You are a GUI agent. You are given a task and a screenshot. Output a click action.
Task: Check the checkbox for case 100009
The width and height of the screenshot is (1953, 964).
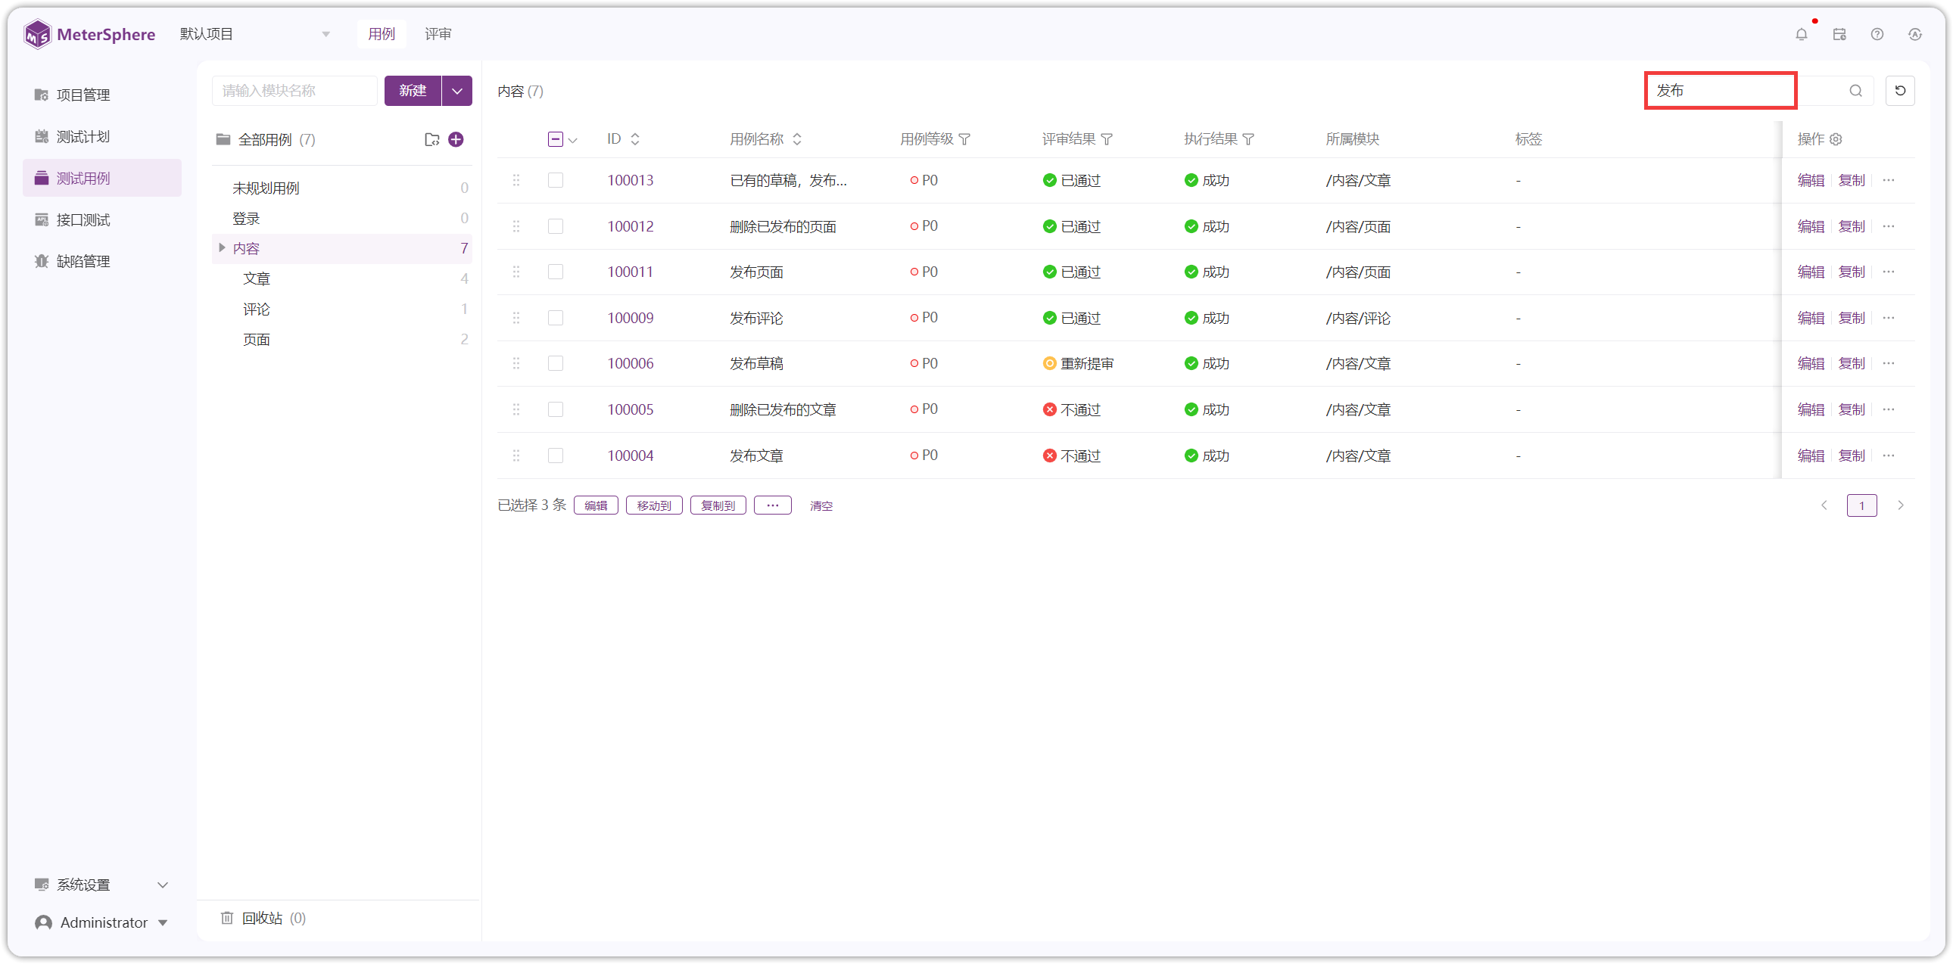(x=556, y=319)
